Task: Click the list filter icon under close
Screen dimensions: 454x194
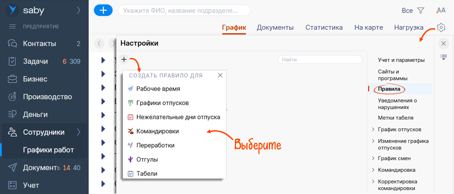Action: tap(443, 57)
